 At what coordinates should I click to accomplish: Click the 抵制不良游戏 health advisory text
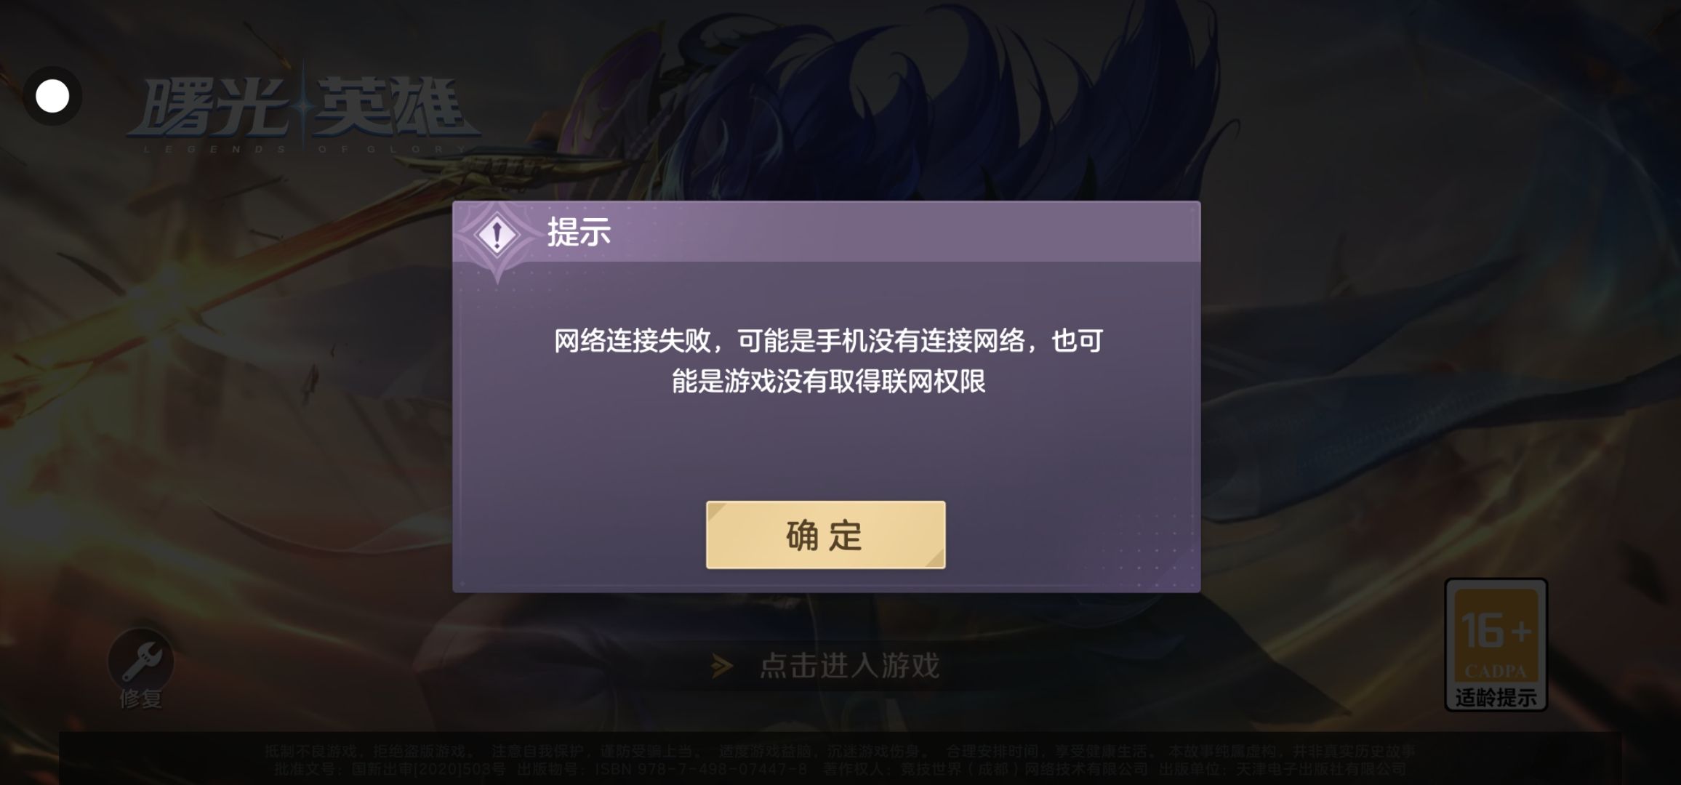pos(840,752)
